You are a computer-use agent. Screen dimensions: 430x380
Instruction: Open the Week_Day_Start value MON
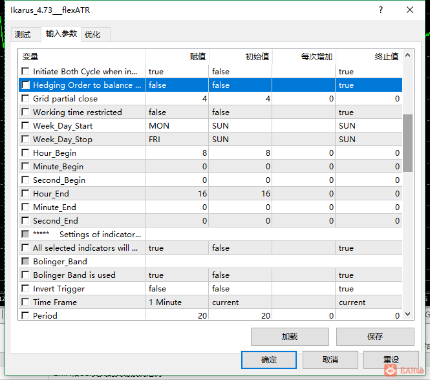pyautogui.click(x=177, y=125)
